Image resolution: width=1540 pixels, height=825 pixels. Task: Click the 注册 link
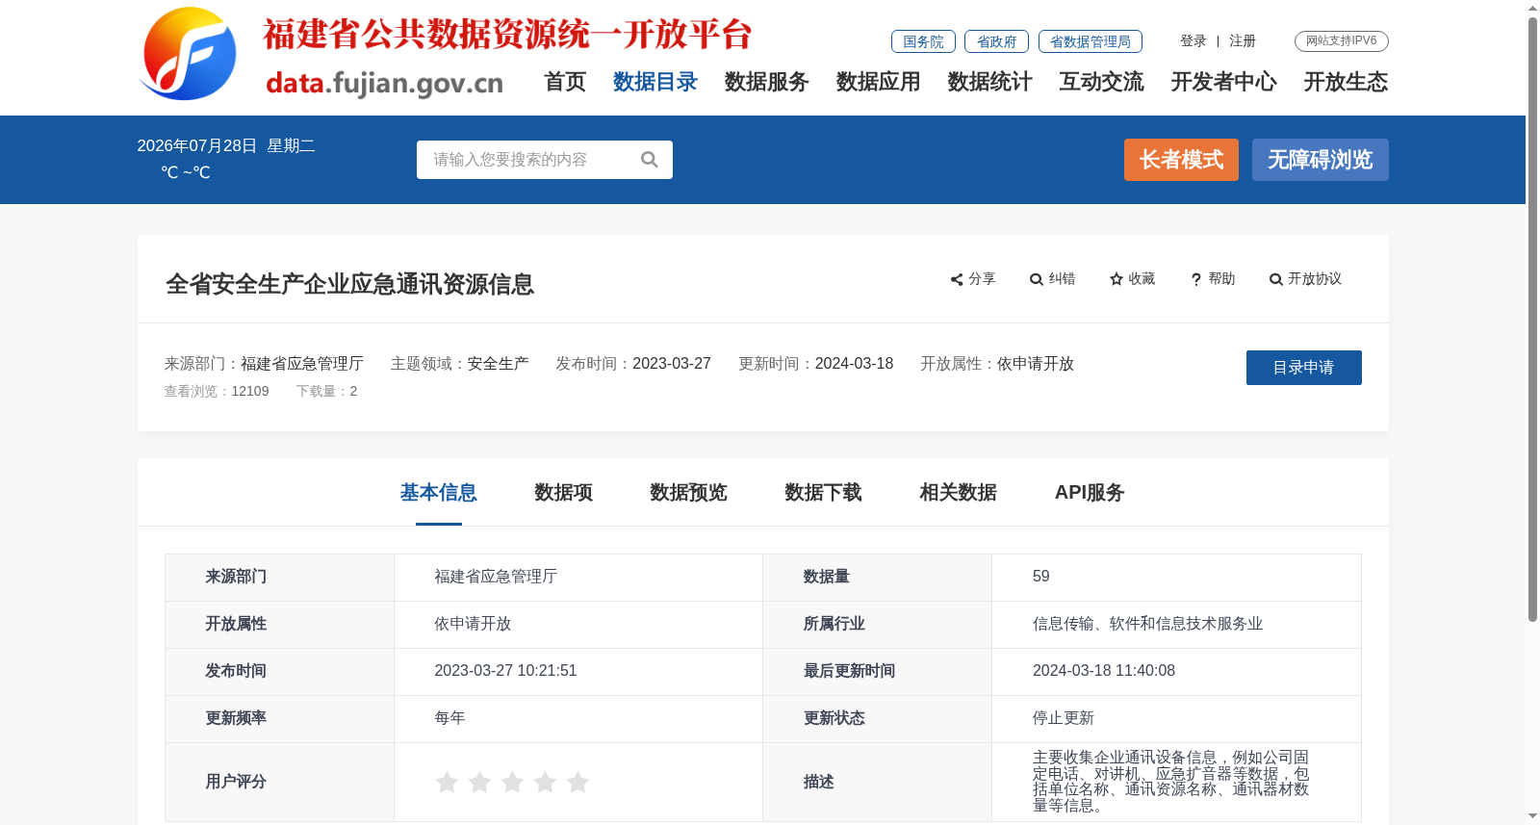coord(1243,40)
